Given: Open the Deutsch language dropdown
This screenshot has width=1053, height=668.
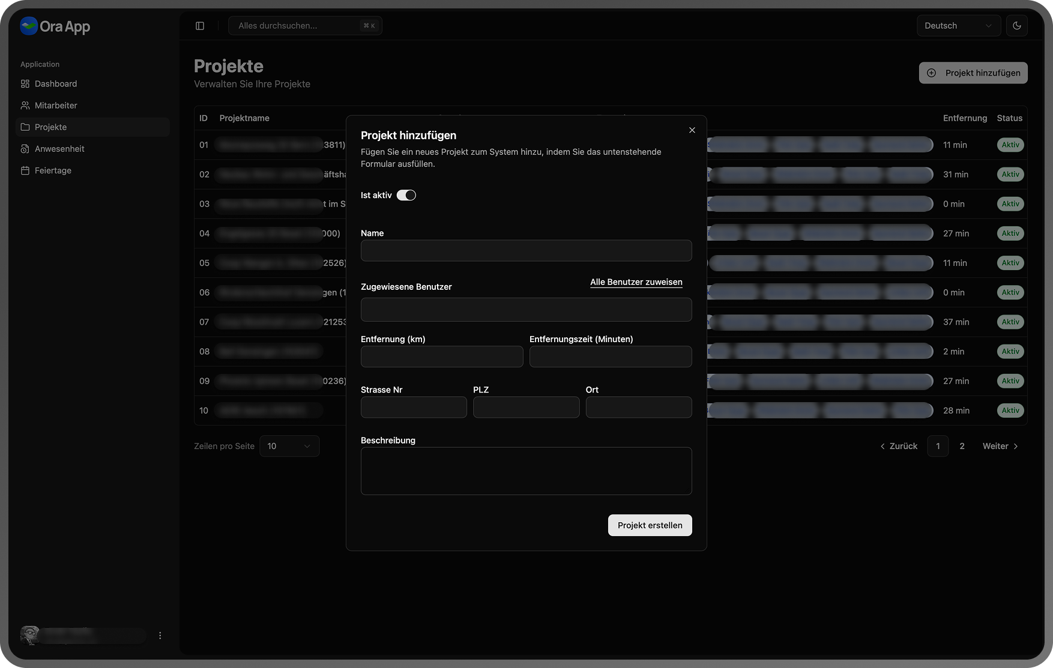Looking at the screenshot, I should point(958,26).
